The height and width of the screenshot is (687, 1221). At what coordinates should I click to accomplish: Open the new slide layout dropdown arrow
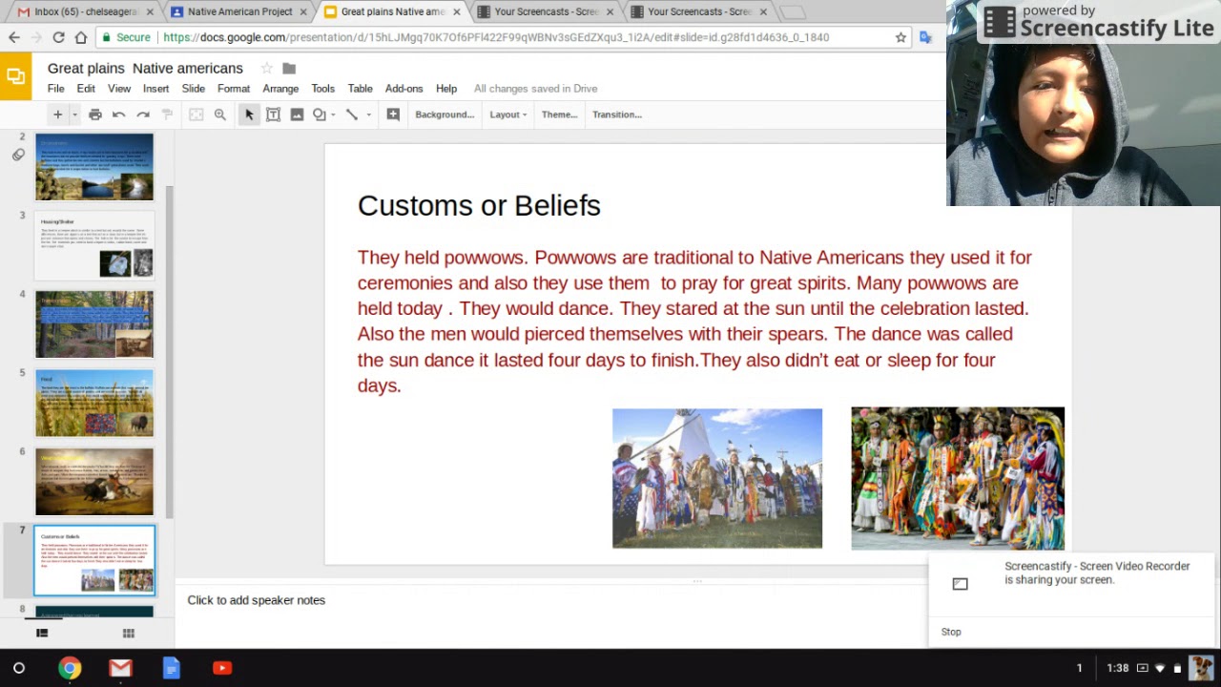click(74, 114)
